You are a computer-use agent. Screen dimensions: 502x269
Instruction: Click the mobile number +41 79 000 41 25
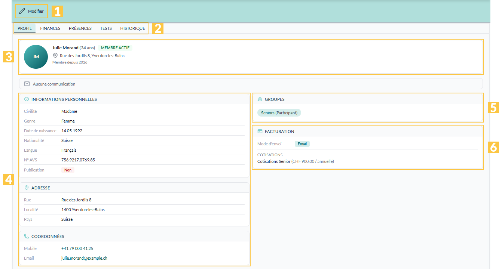coord(77,248)
